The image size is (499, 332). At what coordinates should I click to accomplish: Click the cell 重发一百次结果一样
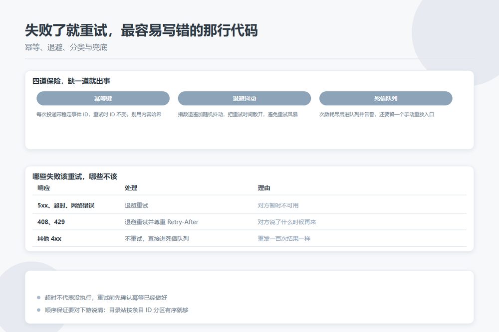pos(284,238)
